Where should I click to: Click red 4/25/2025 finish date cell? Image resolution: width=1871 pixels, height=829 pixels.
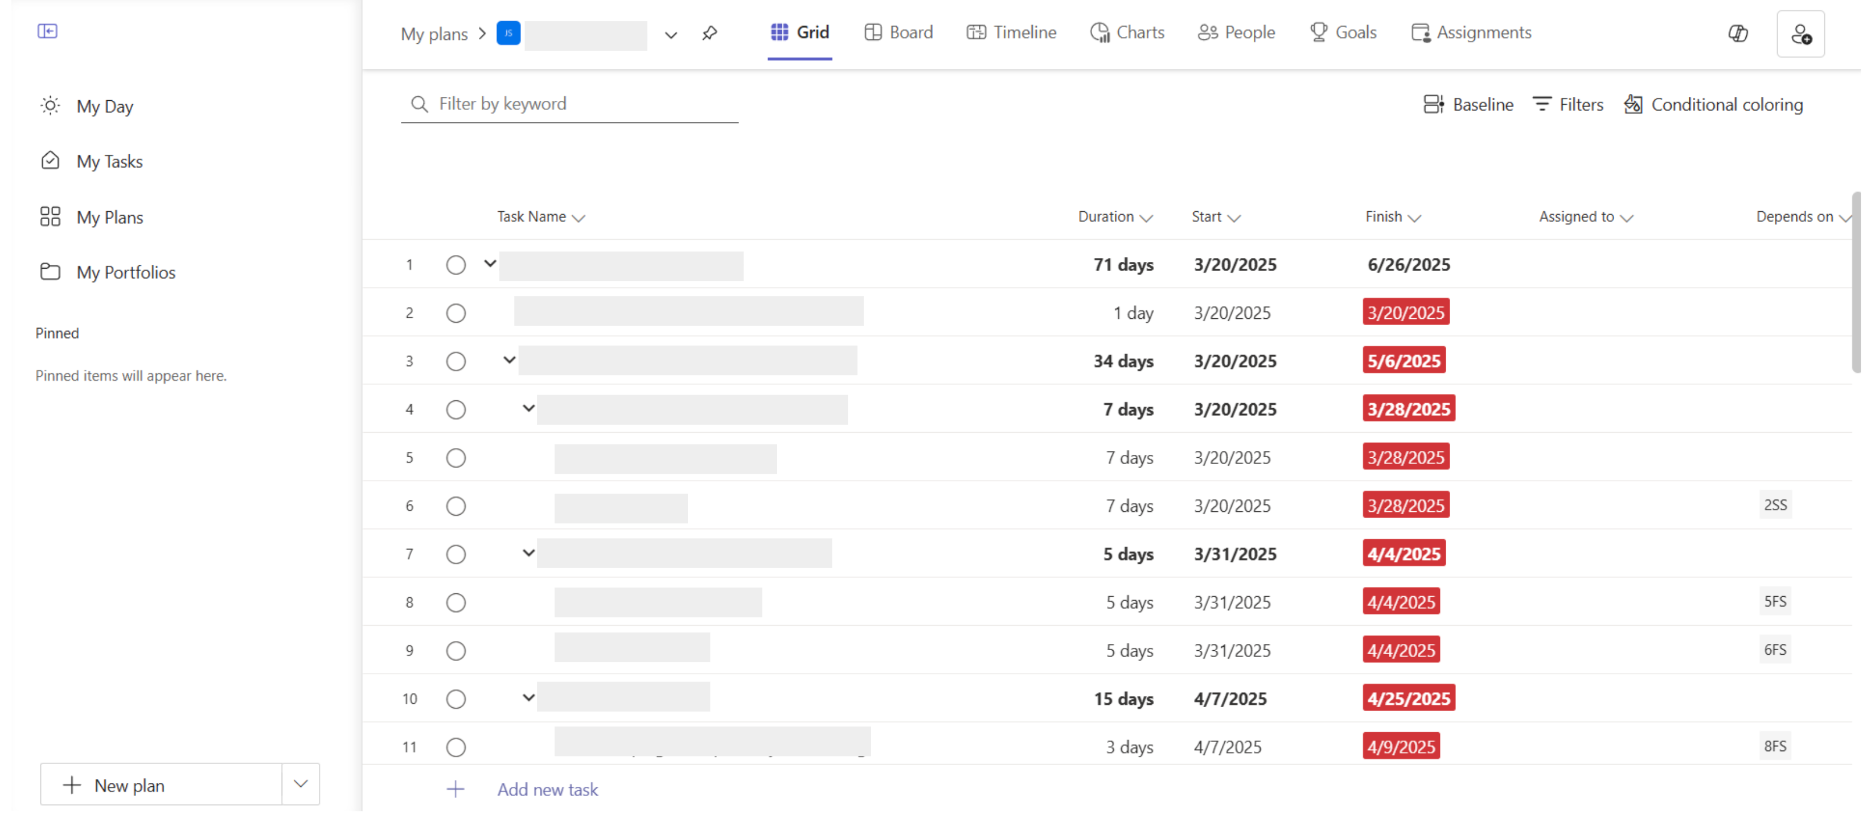pos(1408,698)
